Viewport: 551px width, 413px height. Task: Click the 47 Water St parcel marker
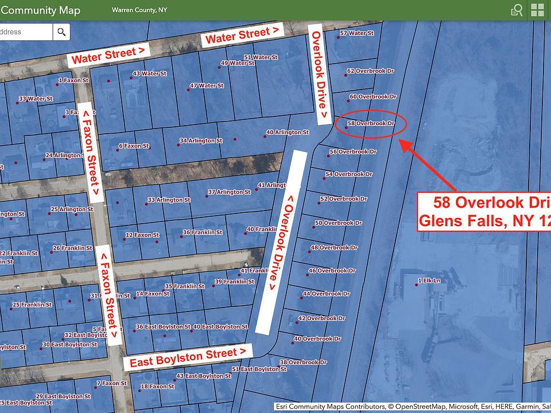pos(188,89)
